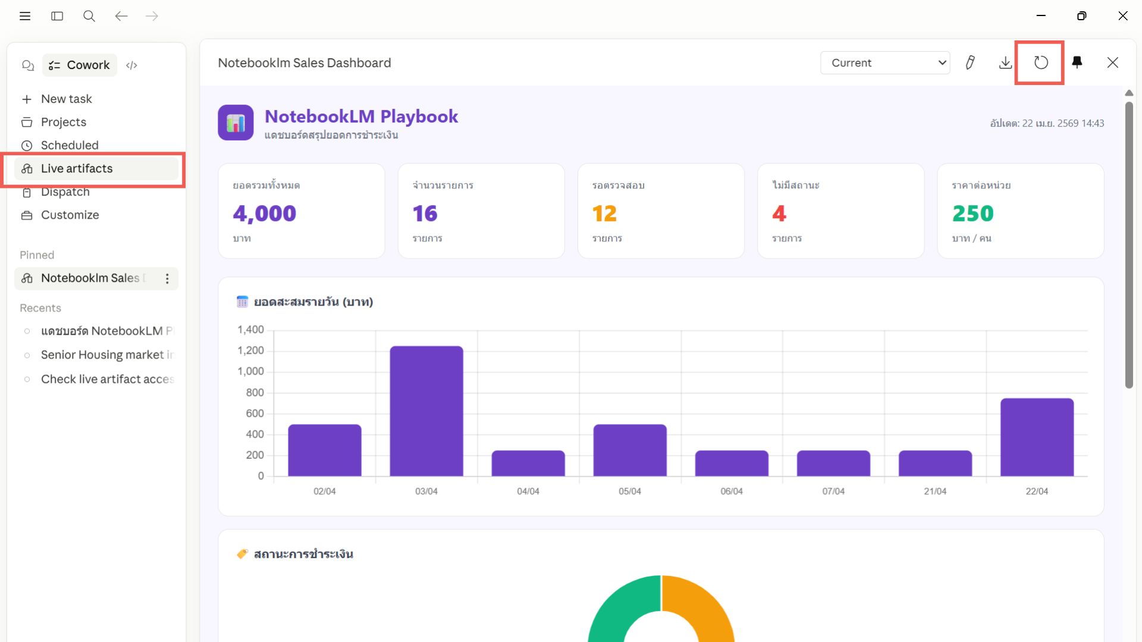Viewport: 1142px width, 642px height.
Task: Switch to the chat bubble mode icon
Action: coord(28,65)
